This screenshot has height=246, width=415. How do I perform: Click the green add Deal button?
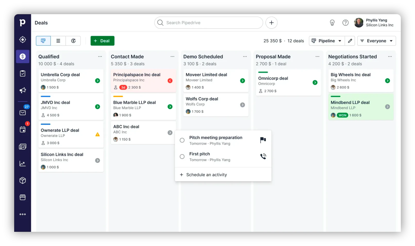102,41
